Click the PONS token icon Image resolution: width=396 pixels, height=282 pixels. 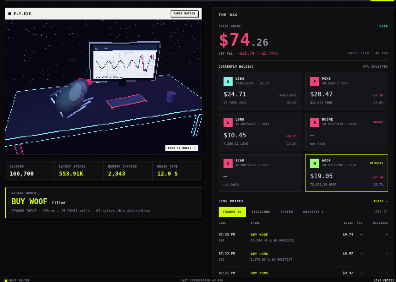(x=314, y=82)
